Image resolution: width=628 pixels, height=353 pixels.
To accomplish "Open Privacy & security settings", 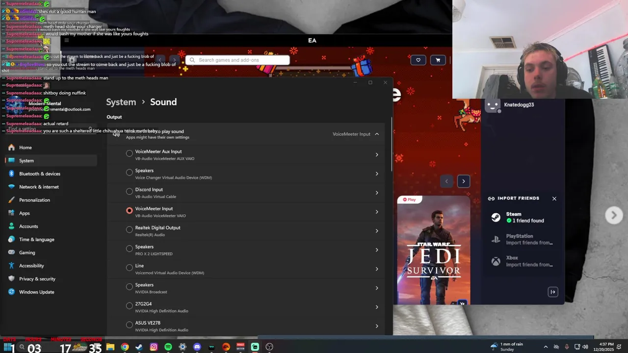I will pyautogui.click(x=51, y=278).
